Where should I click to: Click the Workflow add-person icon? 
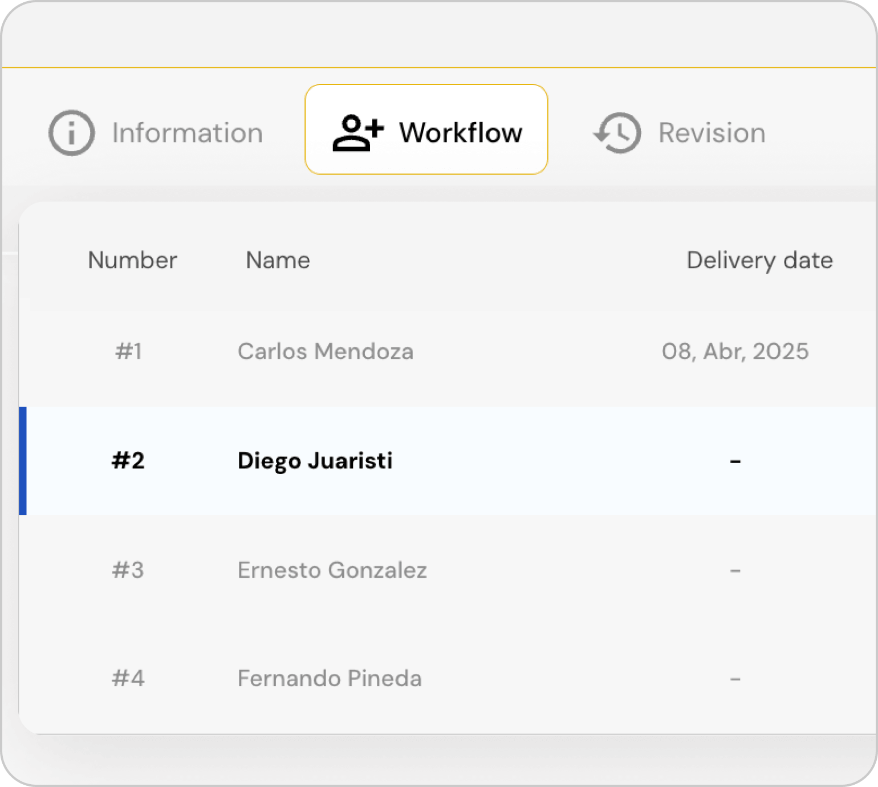pyautogui.click(x=358, y=133)
